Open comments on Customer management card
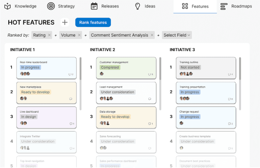 pos(150,74)
